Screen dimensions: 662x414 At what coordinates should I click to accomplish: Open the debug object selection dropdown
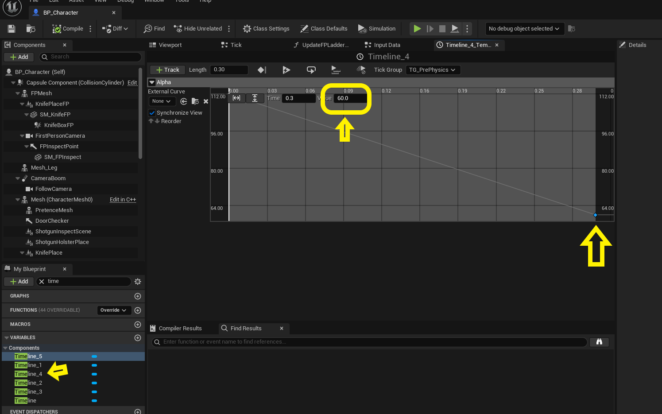[524, 29]
